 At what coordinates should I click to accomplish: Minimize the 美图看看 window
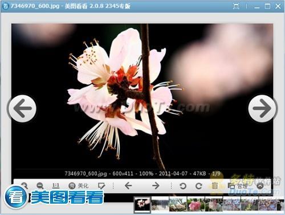tap(257, 7)
